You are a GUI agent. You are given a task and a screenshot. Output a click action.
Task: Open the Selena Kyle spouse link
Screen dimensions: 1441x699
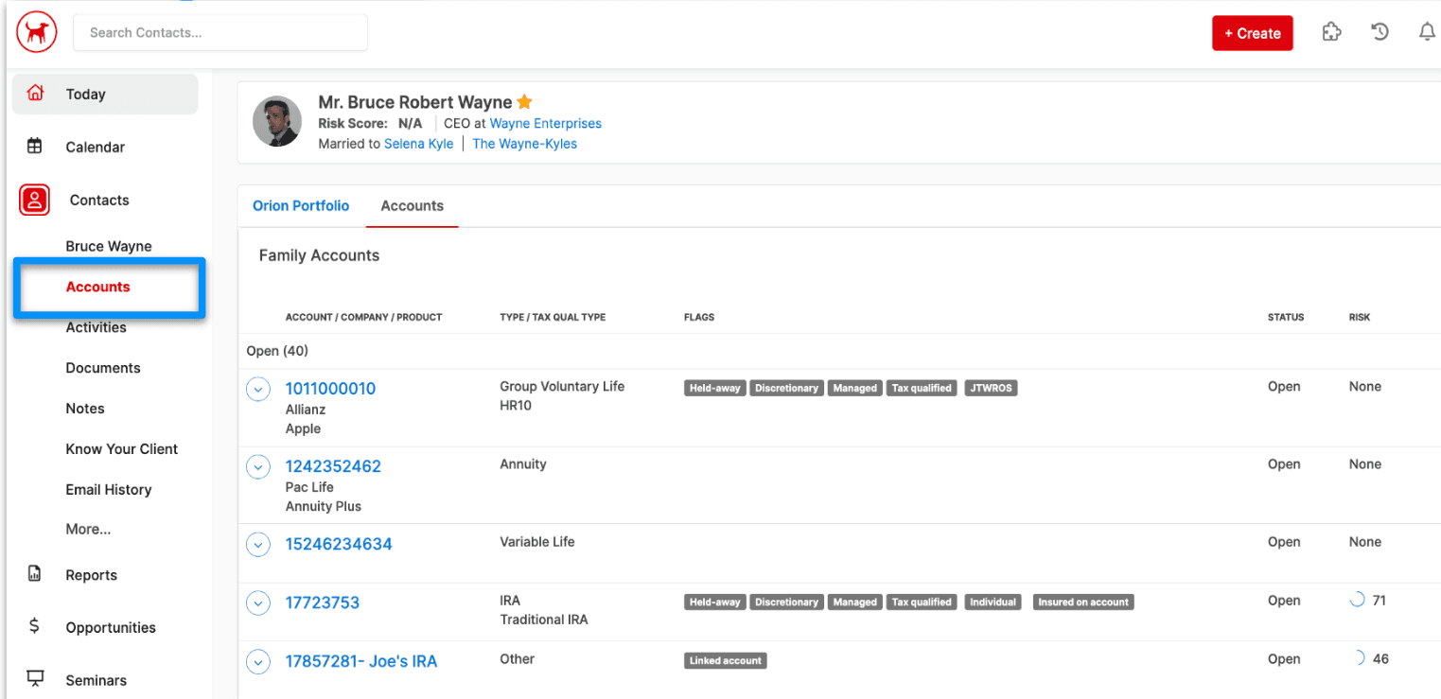coord(418,144)
